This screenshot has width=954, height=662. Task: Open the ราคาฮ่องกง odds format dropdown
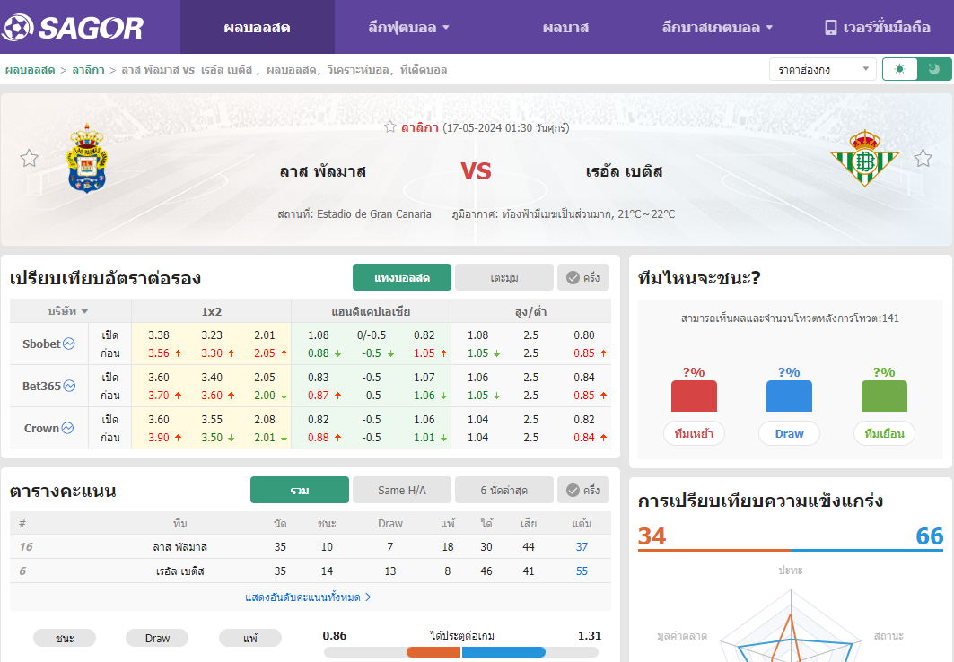823,69
